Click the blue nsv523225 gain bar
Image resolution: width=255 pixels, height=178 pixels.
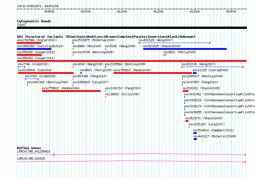coord(185,49)
